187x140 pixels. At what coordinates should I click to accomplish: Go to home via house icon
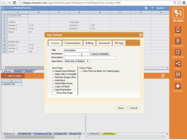[146, 8]
